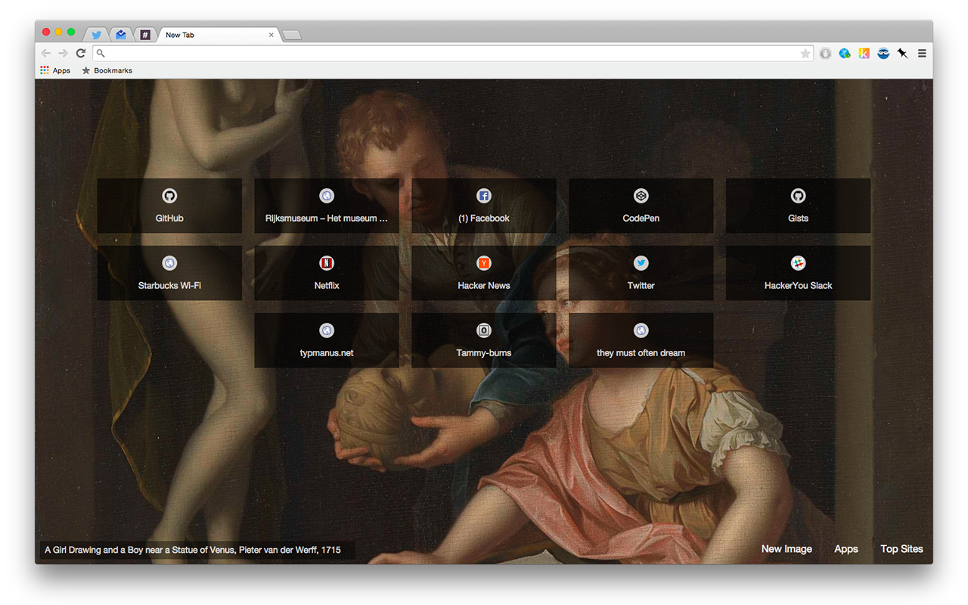Click the address bar search field
Viewport: 968px width, 605px height.
(x=452, y=54)
